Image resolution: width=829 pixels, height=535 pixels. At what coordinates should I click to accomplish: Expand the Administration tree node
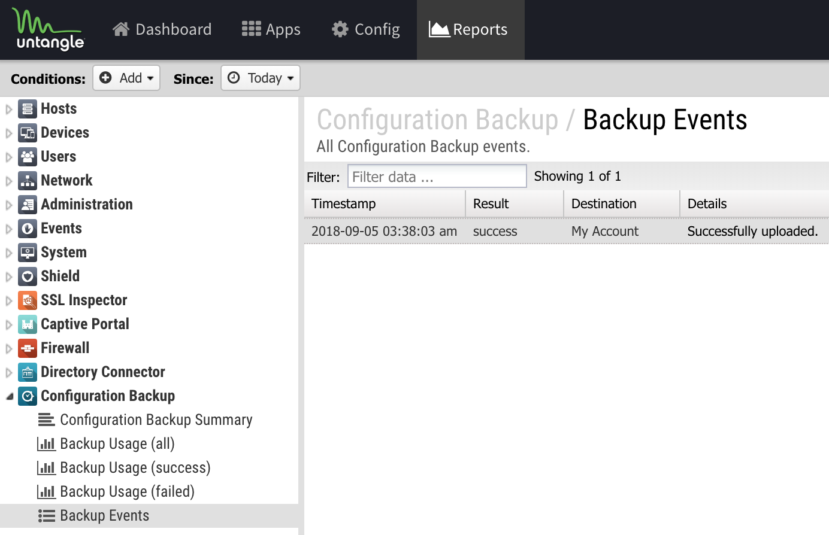9,205
